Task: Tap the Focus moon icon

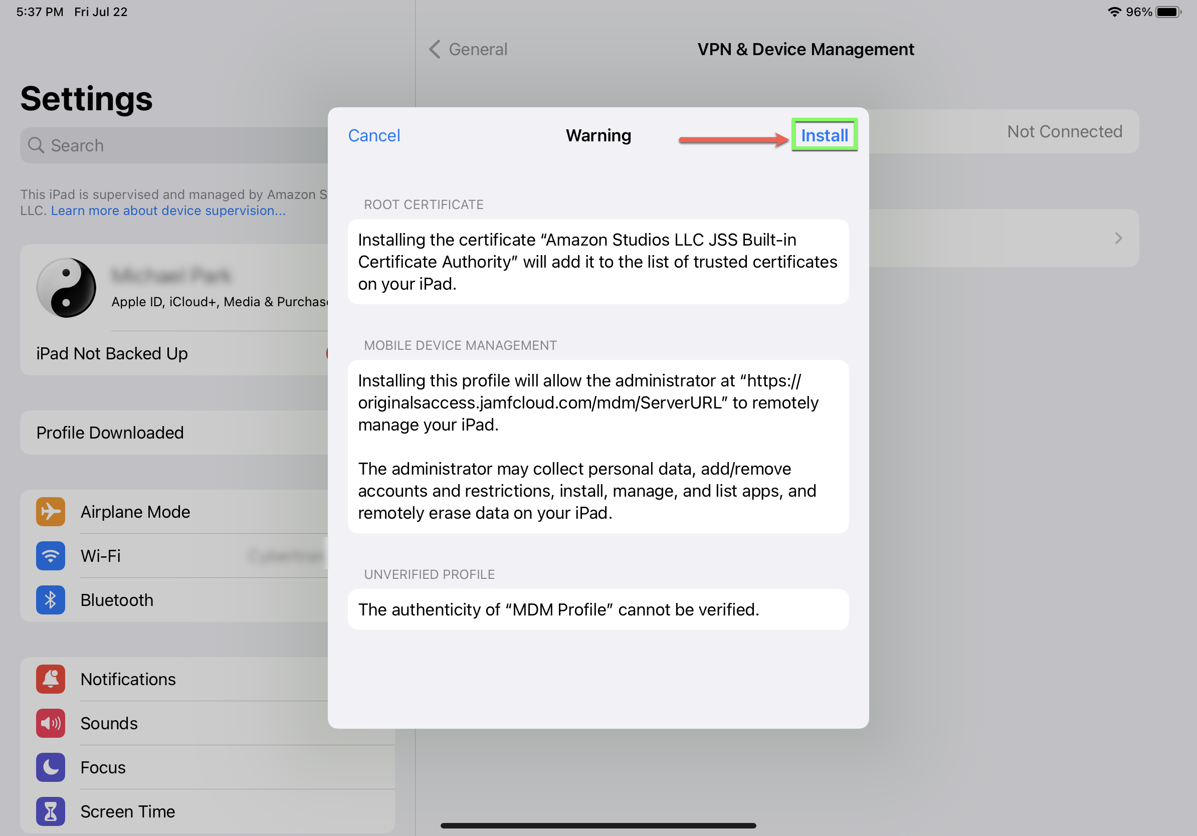Action: point(51,768)
